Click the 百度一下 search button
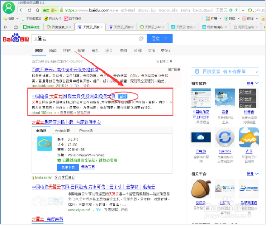Screen dimensions: 266x225 (x=160, y=38)
